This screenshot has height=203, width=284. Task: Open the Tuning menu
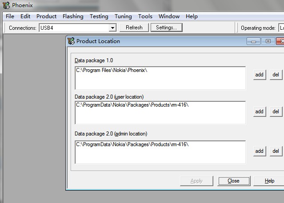123,16
